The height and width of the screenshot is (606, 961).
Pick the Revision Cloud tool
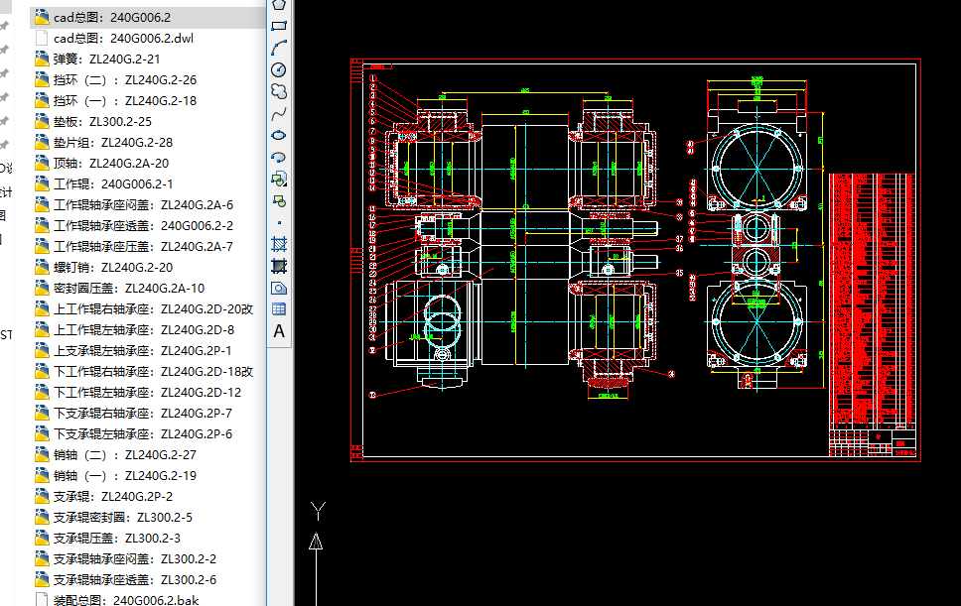(279, 91)
